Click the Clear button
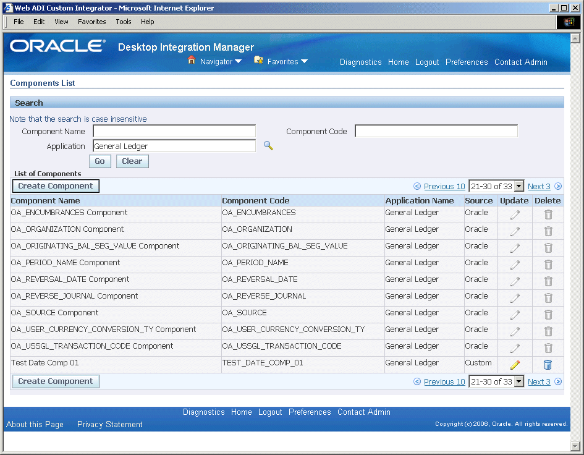Viewport: 584px width, 455px height. [132, 161]
